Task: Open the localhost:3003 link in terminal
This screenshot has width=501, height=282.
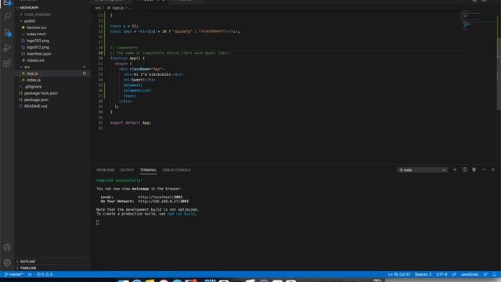Action: 160,197
